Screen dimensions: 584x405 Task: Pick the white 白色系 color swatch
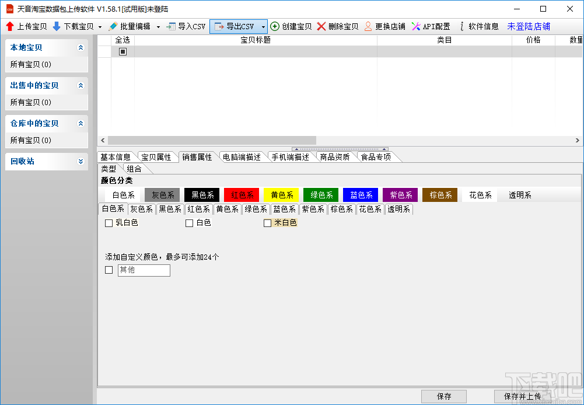(123, 195)
